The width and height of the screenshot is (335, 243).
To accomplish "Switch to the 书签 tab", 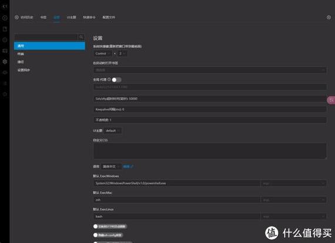I will 43,17.
